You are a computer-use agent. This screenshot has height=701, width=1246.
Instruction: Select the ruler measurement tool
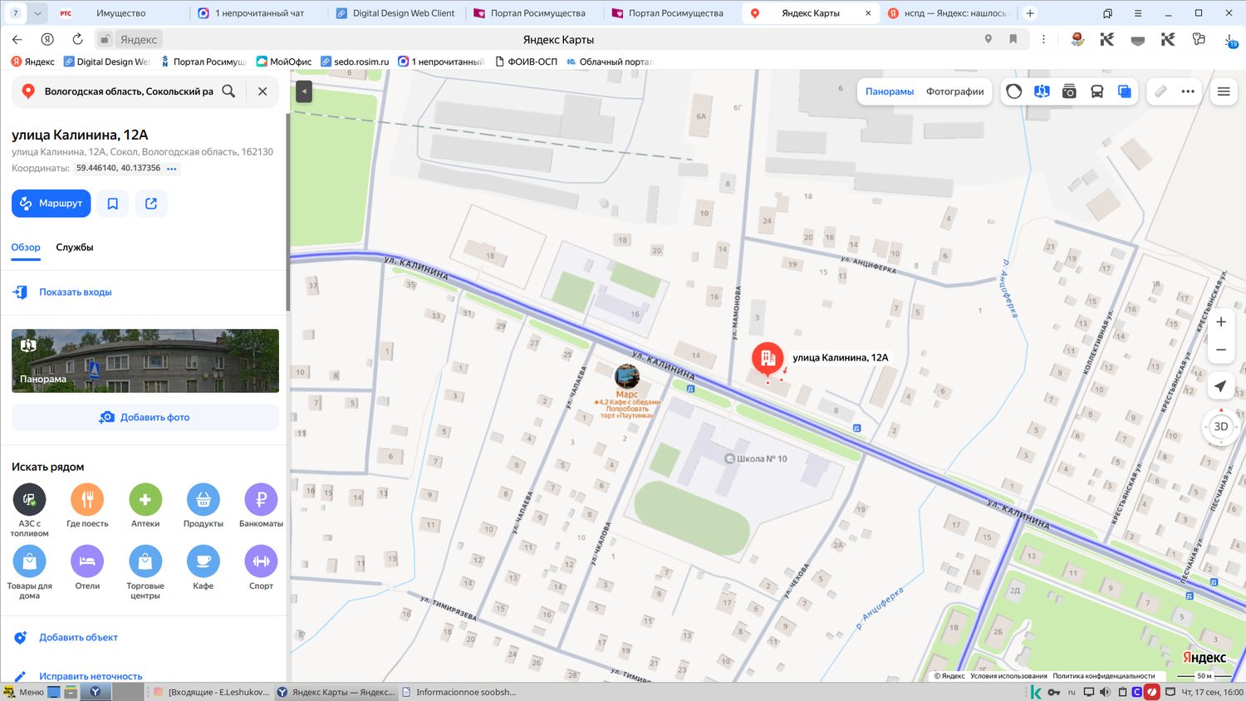[x=1160, y=91]
